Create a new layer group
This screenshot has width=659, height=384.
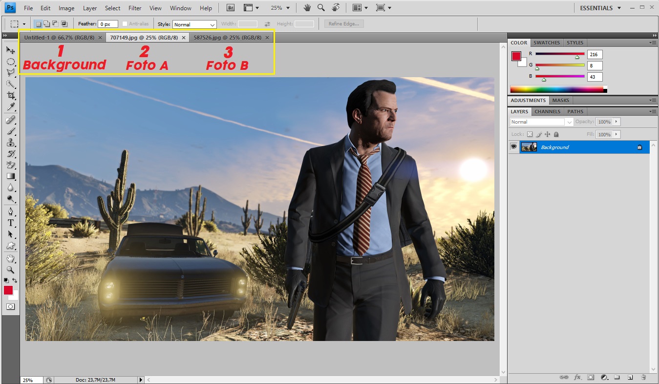(617, 377)
